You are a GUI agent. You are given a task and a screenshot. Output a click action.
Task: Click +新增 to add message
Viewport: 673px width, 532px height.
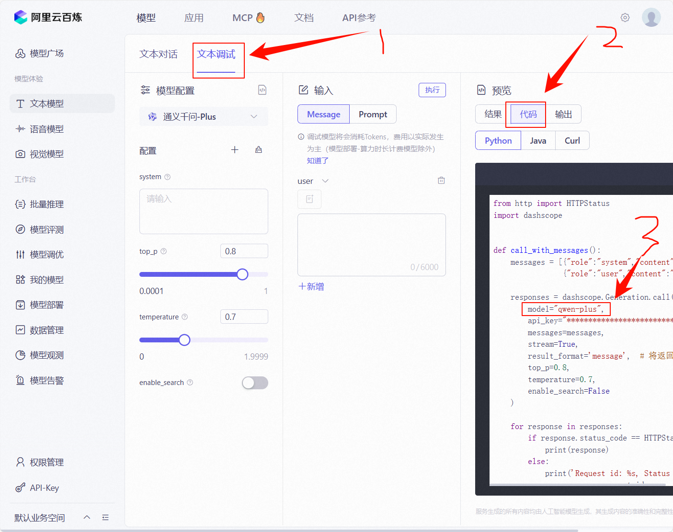311,286
